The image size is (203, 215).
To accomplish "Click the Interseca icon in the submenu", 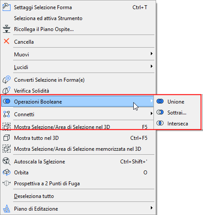I will pyautogui.click(x=160, y=123).
